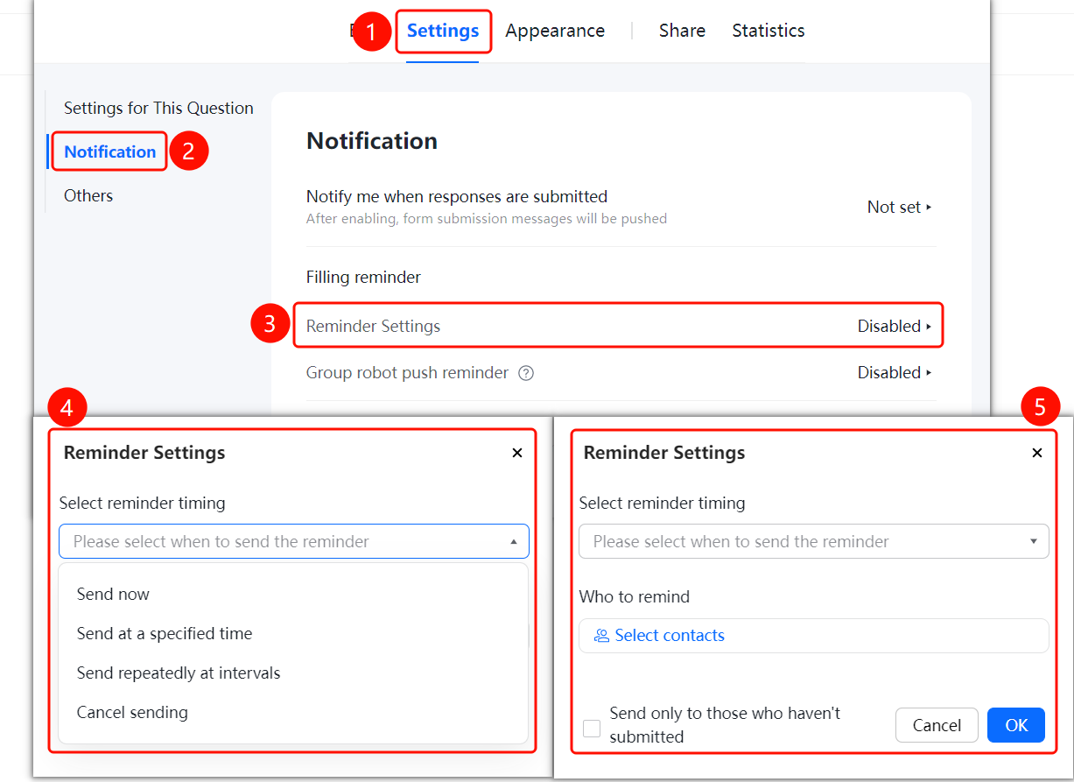This screenshot has width=1074, height=782.
Task: Go to the Share tab
Action: pos(682,31)
